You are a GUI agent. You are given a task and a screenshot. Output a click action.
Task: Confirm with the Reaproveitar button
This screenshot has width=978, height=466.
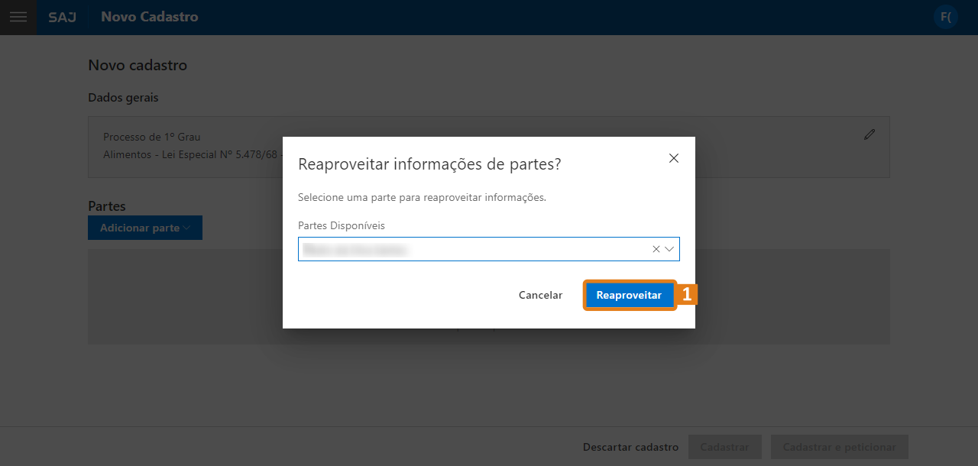pyautogui.click(x=630, y=295)
